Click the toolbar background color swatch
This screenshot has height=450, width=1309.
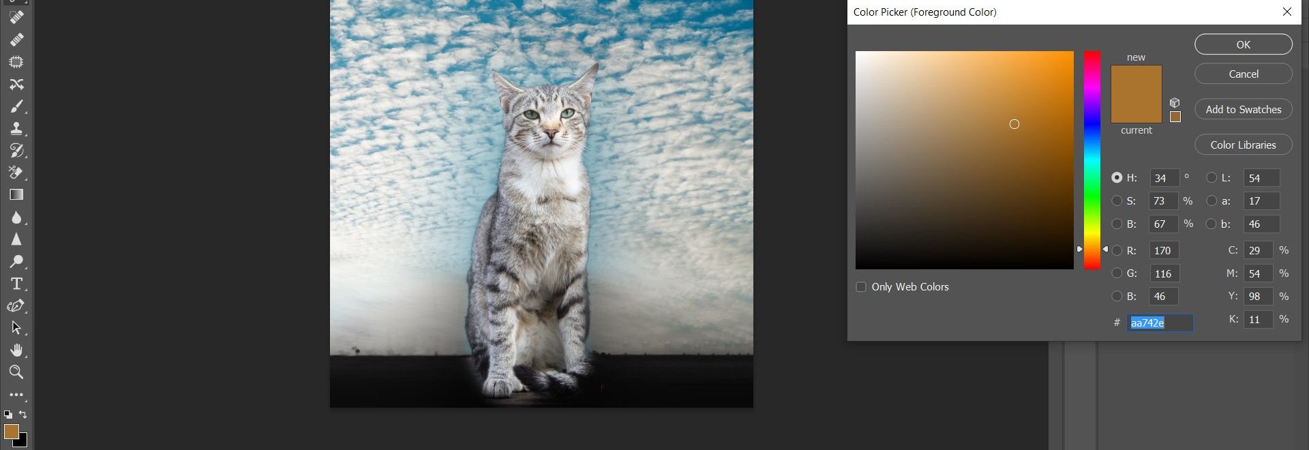[x=23, y=442]
